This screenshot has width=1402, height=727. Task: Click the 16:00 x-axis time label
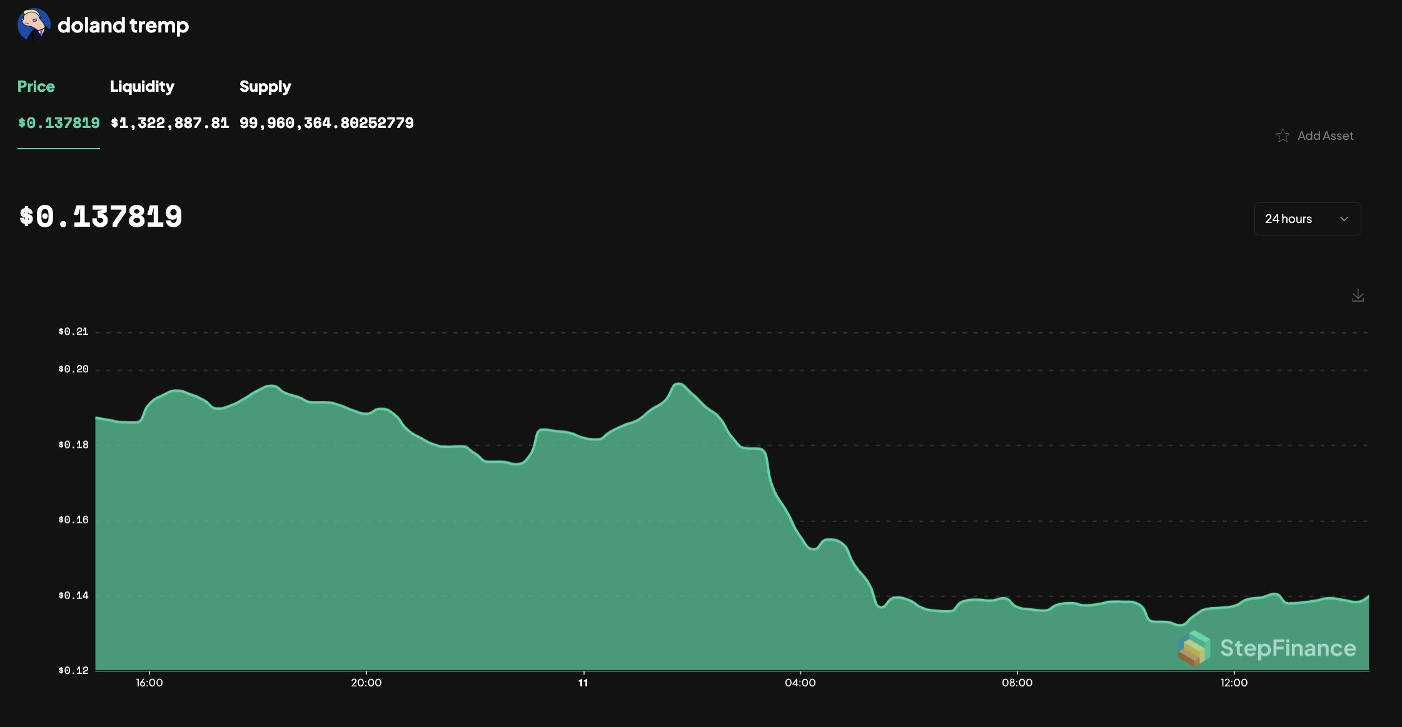(x=149, y=683)
